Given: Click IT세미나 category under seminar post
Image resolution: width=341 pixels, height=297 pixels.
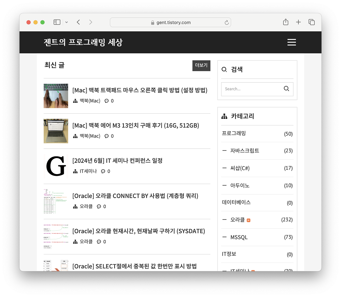Looking at the screenshot, I should click(x=88, y=171).
